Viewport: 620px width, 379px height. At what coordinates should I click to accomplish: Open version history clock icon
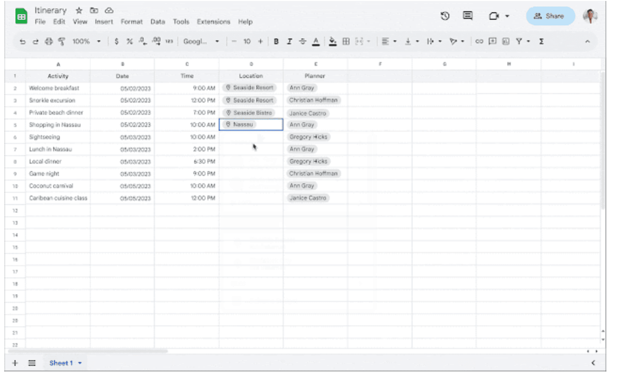(x=445, y=16)
